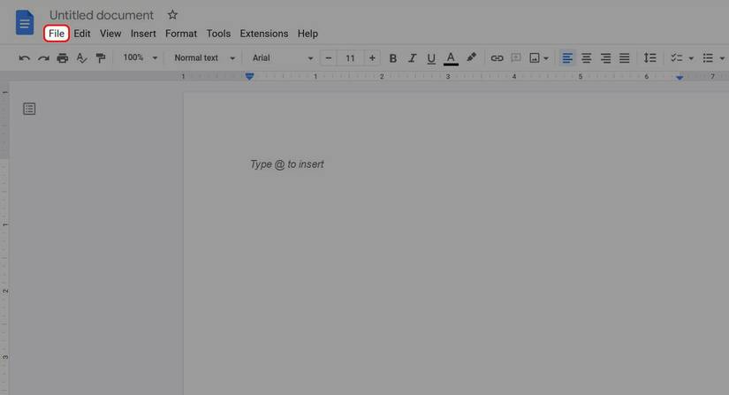
Task: Open the Tools menu
Action: 218,34
